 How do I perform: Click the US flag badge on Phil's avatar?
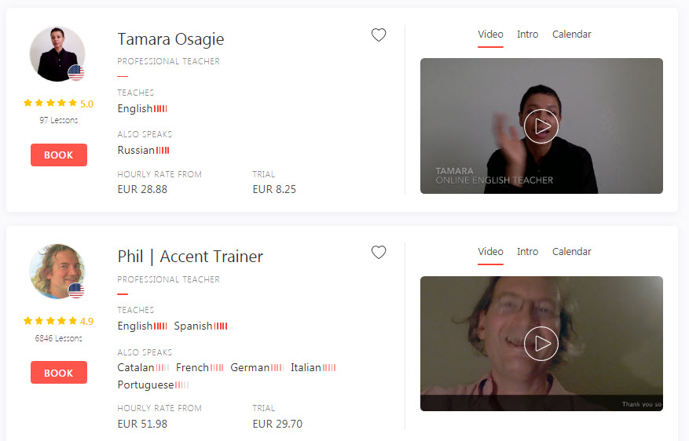[76, 290]
